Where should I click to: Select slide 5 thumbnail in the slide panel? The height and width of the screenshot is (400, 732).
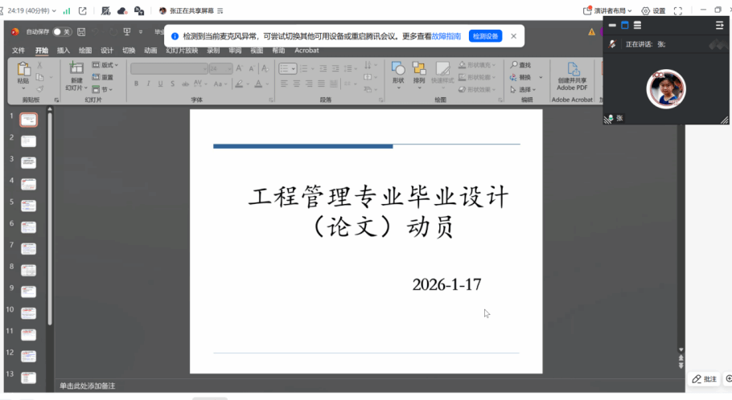coord(28,206)
